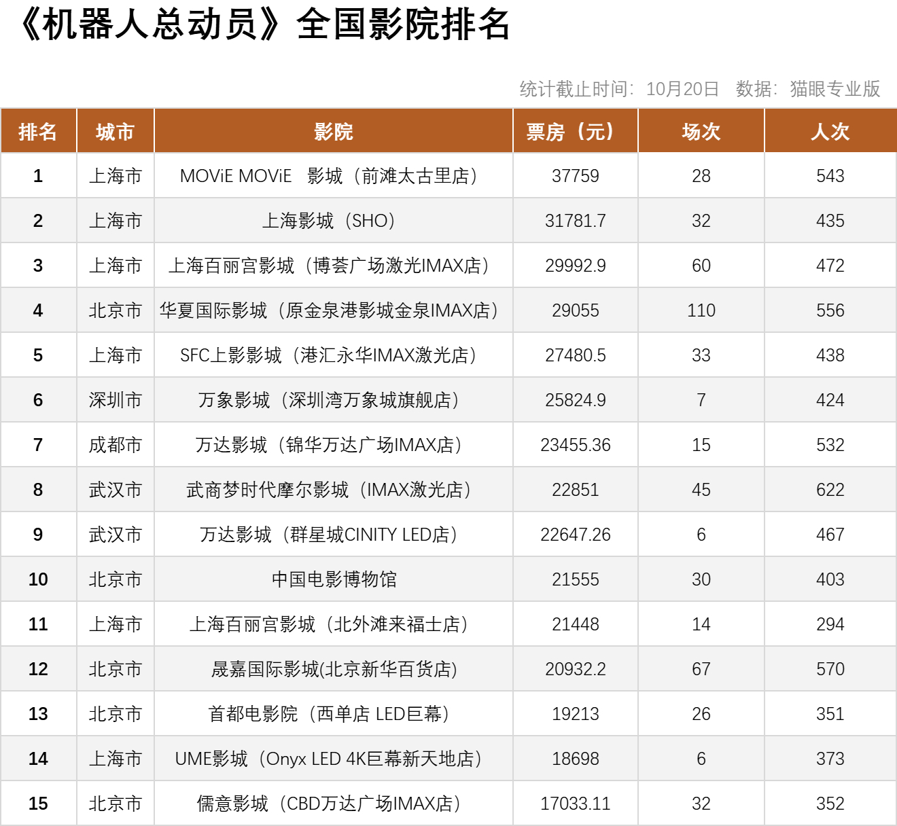Click the 影院 column header
The height and width of the screenshot is (826, 897).
click(333, 131)
